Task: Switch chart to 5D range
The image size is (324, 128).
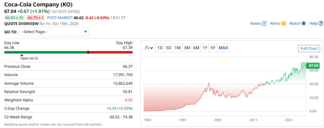Action: click(169, 48)
